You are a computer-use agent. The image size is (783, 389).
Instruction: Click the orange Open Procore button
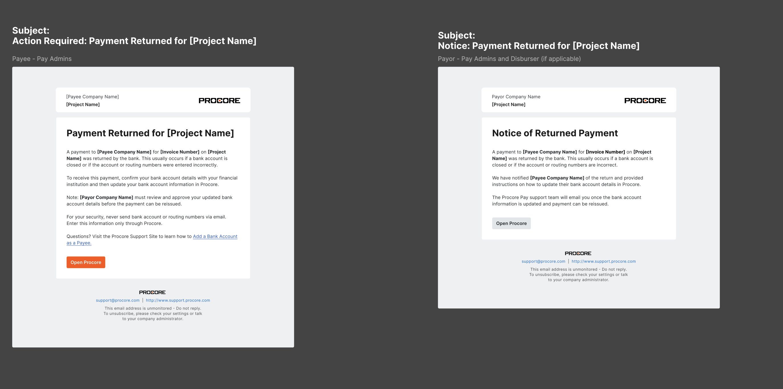[x=86, y=262]
